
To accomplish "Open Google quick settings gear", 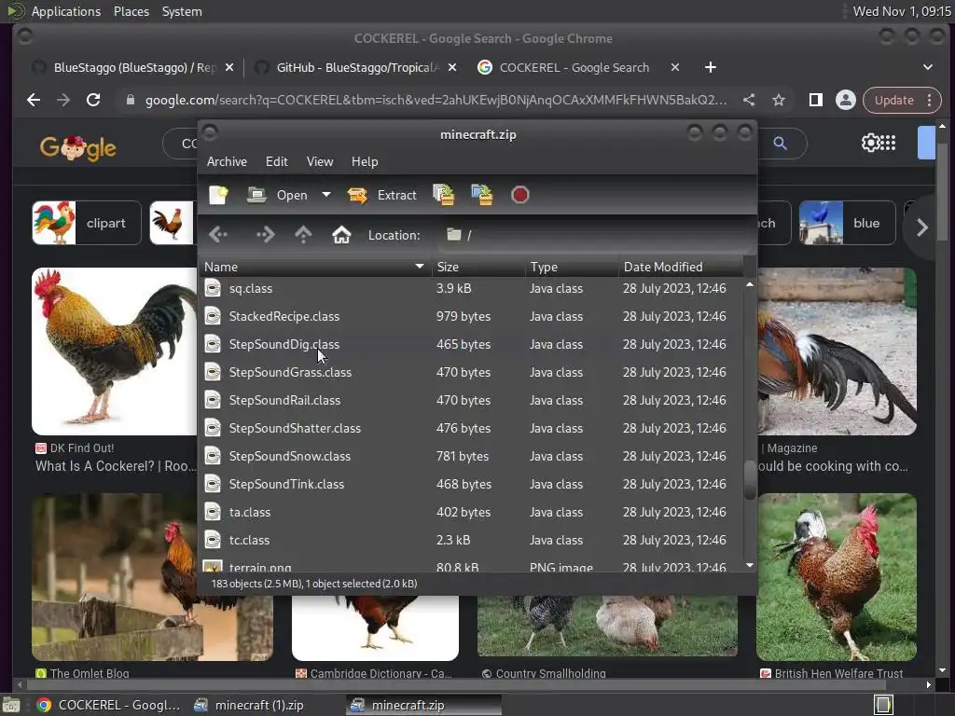I will click(870, 143).
